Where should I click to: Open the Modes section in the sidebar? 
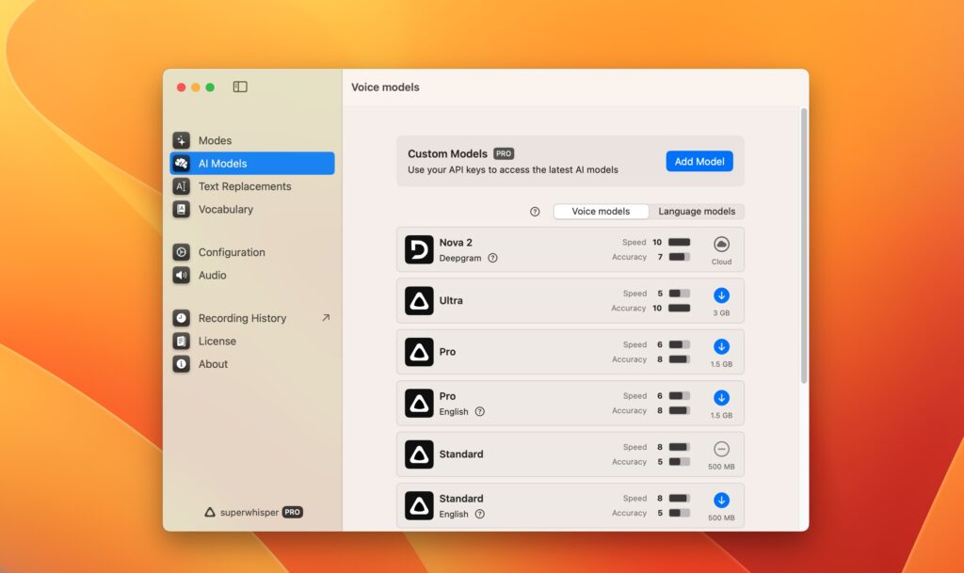coord(214,139)
